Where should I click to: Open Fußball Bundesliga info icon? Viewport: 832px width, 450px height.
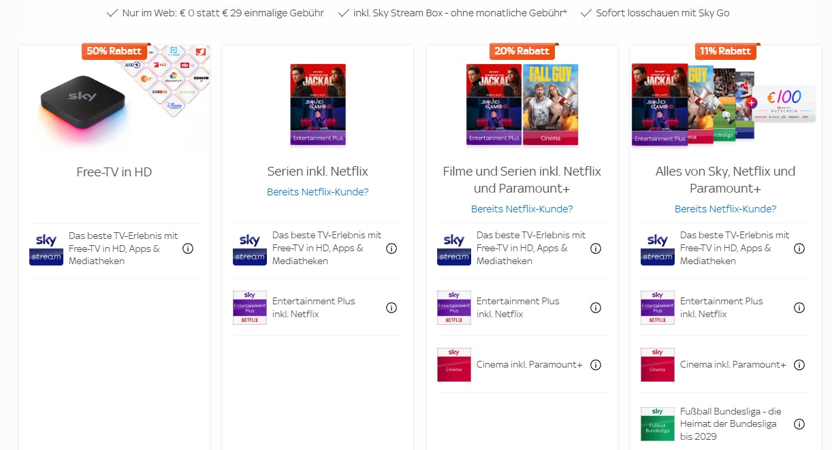pyautogui.click(x=799, y=424)
